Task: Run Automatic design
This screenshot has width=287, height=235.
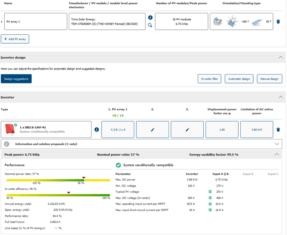Action: click(239, 79)
